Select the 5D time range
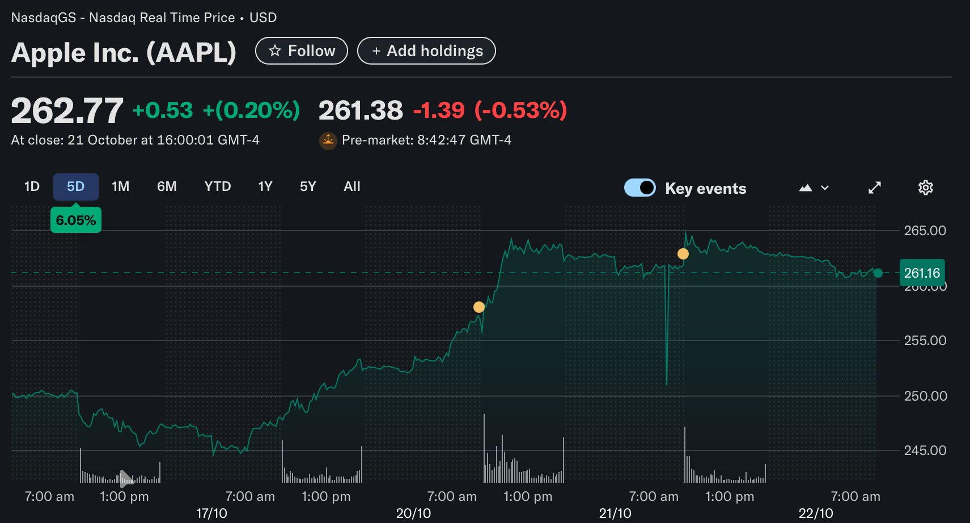Viewport: 970px width, 523px height. 75,186
